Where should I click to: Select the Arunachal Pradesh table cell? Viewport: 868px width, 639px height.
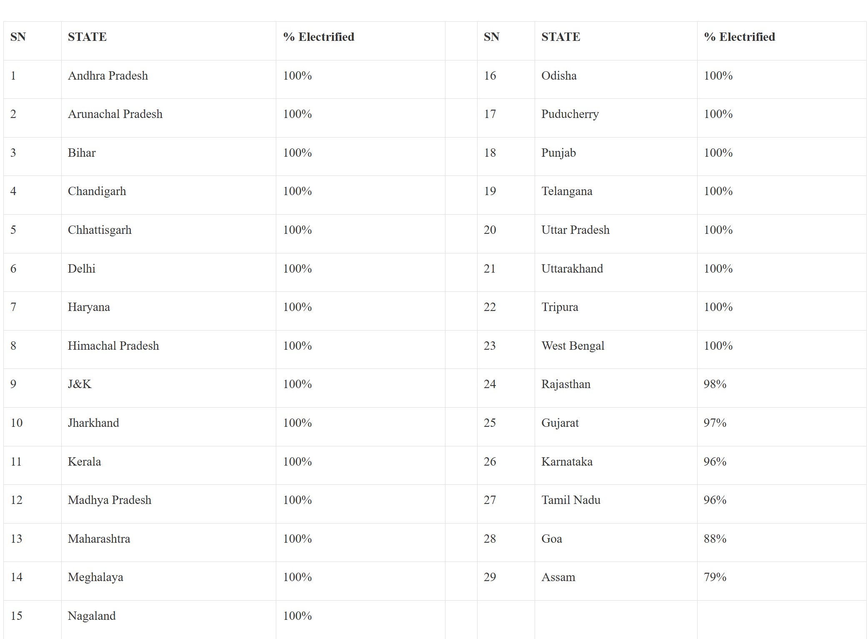pos(115,114)
